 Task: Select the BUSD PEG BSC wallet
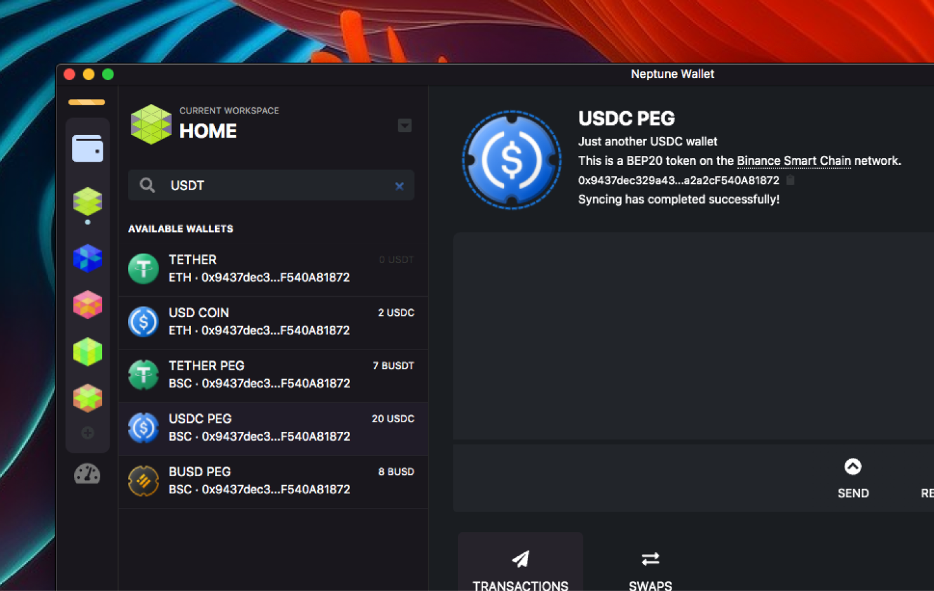click(x=273, y=481)
